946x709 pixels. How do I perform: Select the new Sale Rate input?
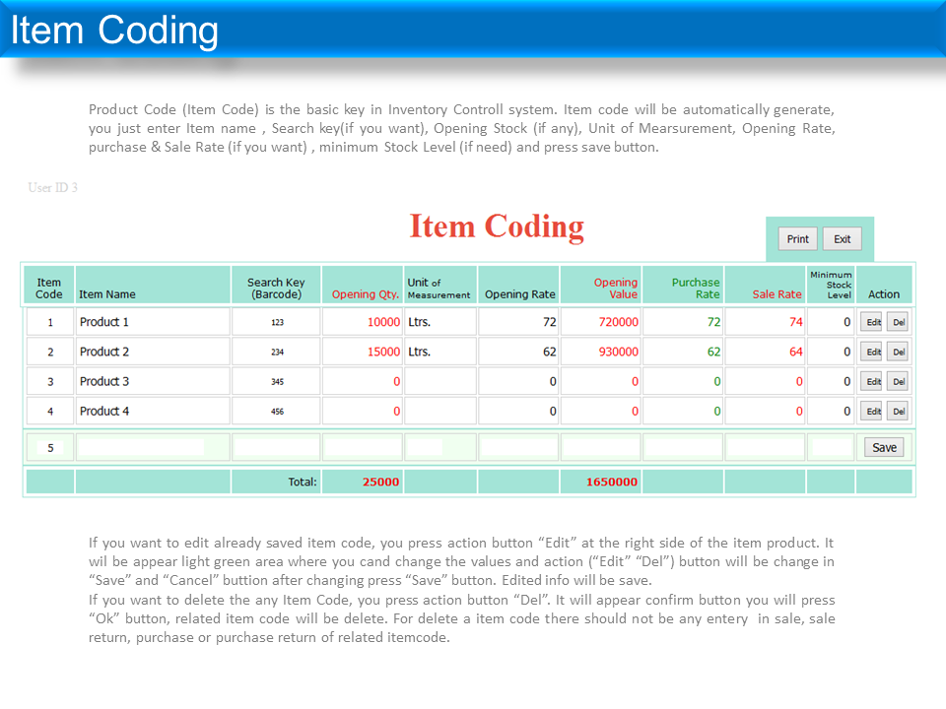[765, 447]
